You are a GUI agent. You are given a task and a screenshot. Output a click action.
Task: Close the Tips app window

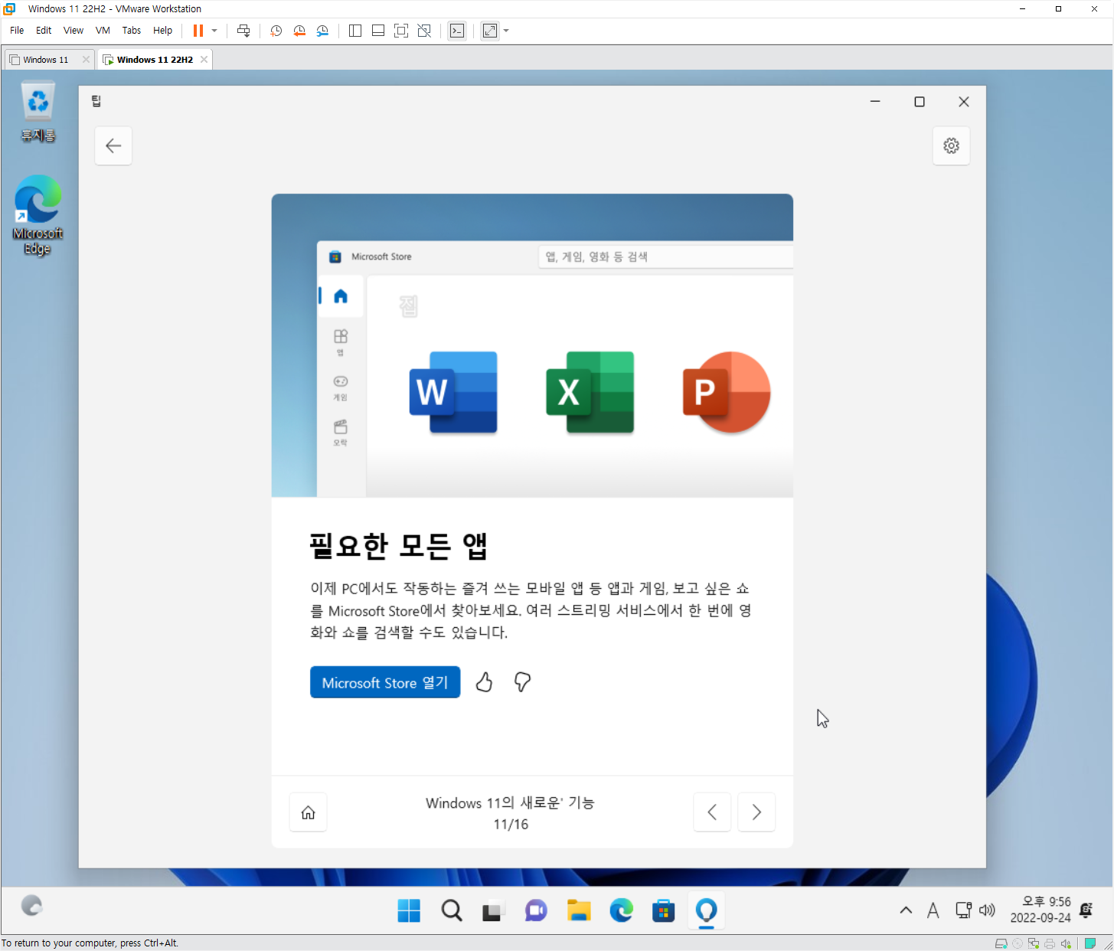click(x=964, y=101)
